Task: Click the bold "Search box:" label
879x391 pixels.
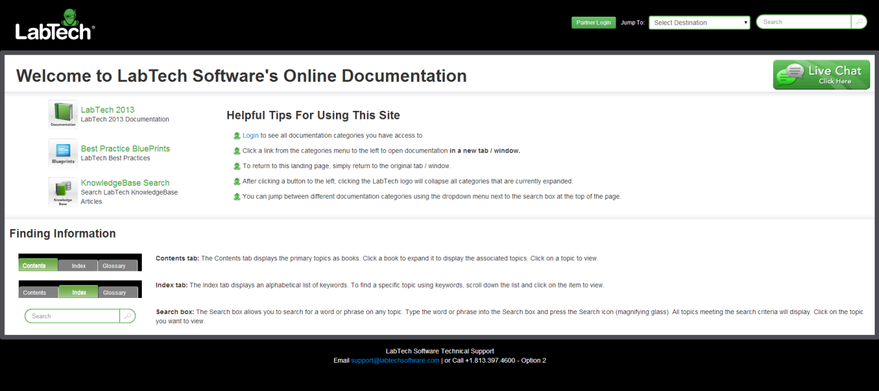Action: [175, 312]
